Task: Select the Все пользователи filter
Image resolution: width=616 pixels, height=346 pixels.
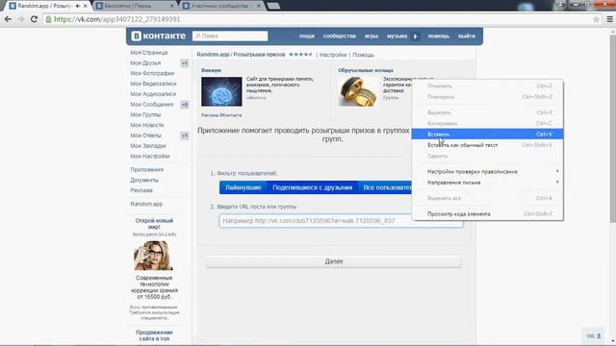Action: 385,187
